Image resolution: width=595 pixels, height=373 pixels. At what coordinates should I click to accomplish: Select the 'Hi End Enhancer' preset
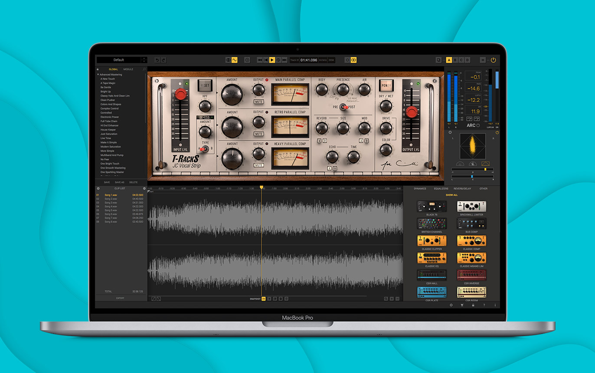pyautogui.click(x=110, y=125)
